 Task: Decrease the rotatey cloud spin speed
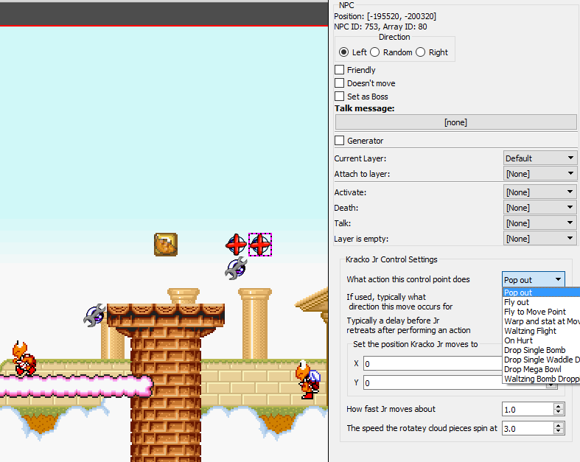559,432
